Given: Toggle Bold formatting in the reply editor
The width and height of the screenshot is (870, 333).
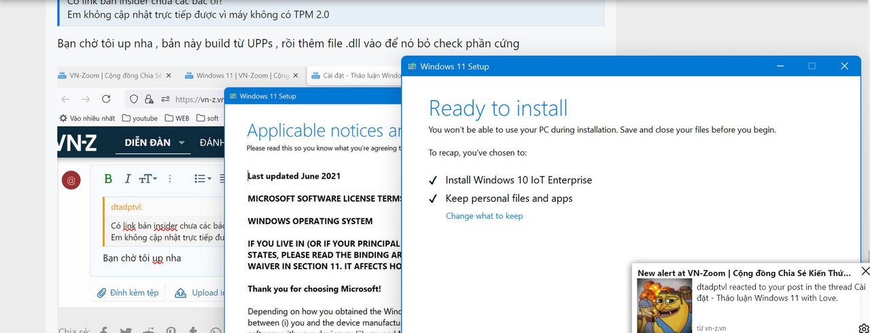Looking at the screenshot, I should click(x=107, y=179).
